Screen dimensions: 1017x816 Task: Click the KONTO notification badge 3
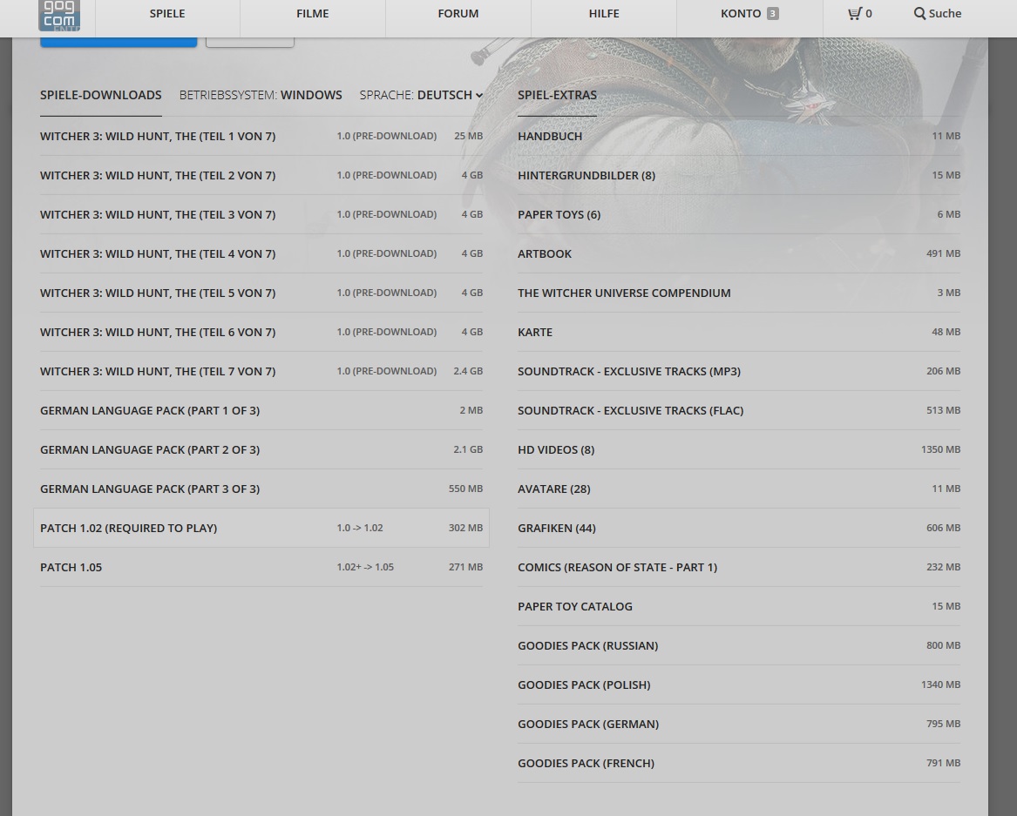pos(772,14)
